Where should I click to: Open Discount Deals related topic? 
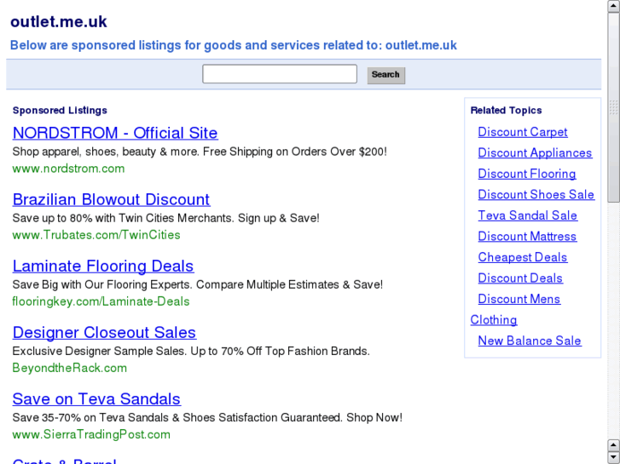pyautogui.click(x=520, y=278)
